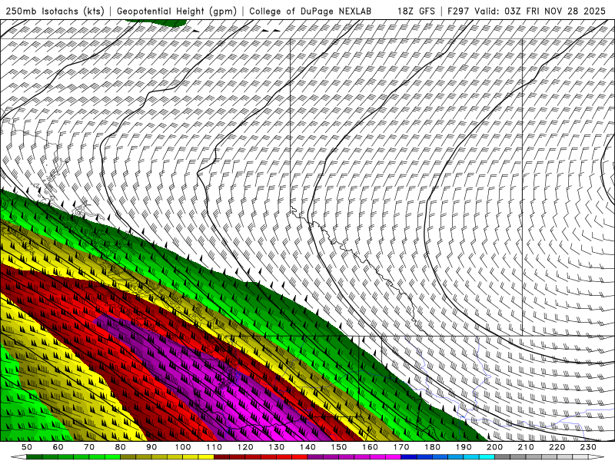This screenshot has width=615, height=461.
Task: Click the 200 label on the color scale
Action: click(494, 447)
